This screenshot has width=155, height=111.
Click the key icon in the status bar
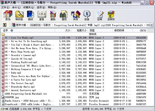6,109
